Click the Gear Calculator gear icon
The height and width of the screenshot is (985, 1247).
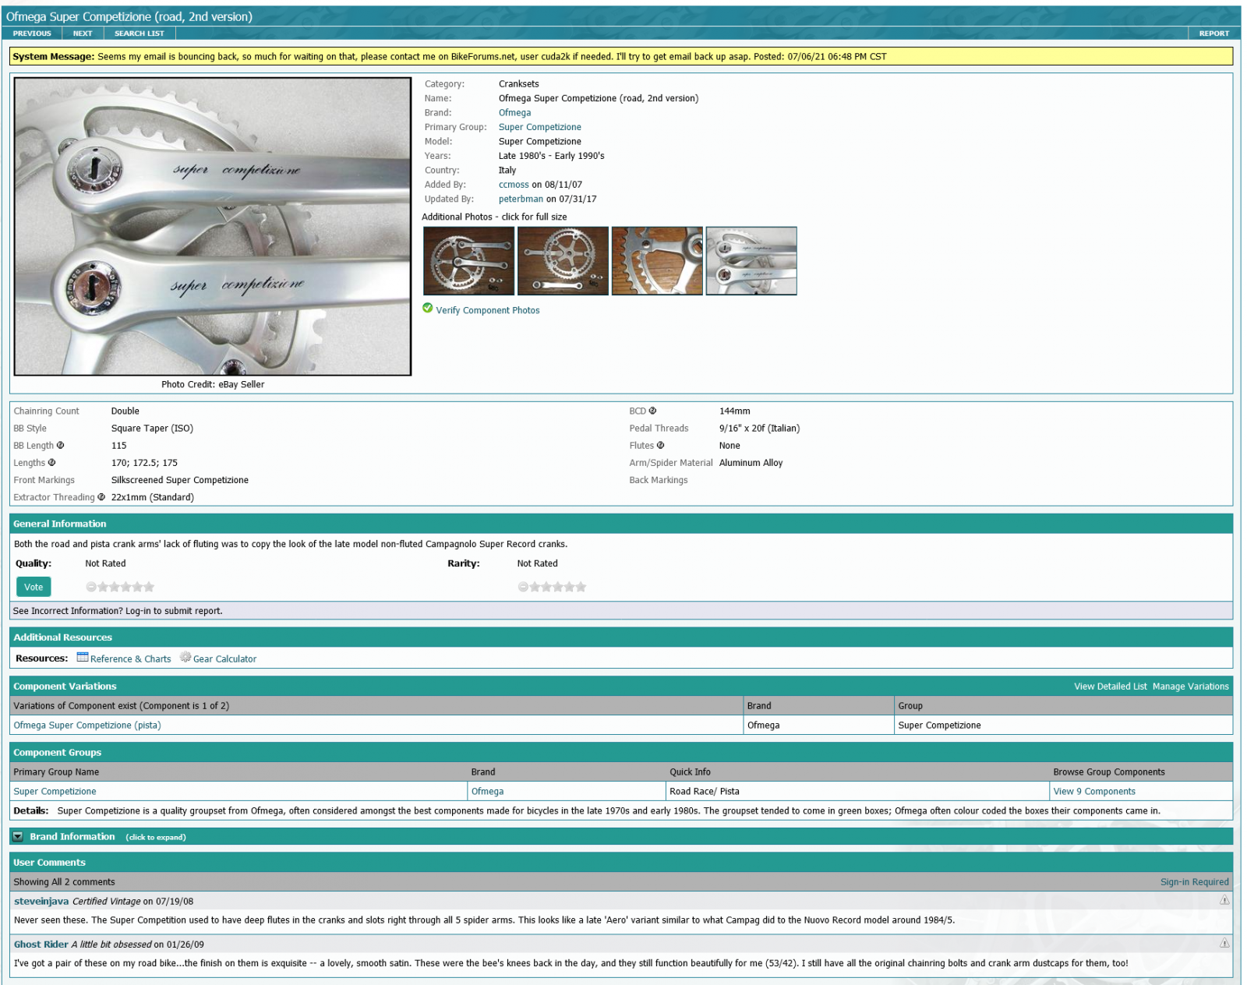point(185,658)
